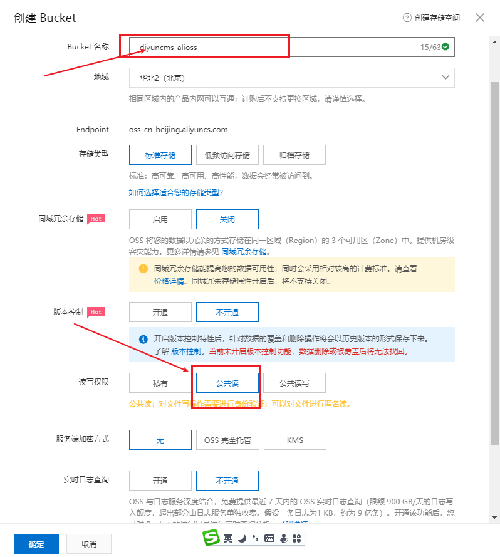Open the IME toolbox grid icon

pyautogui.click(x=297, y=539)
